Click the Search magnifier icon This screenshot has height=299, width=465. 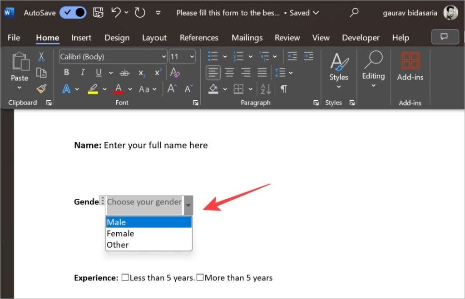tap(354, 12)
